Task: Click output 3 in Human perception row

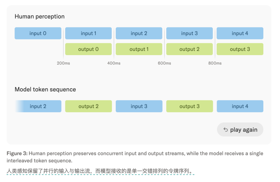Action: tap(240, 49)
